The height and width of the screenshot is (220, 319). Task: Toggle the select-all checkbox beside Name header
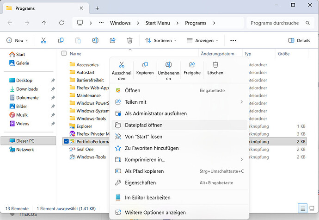[x=64, y=53]
